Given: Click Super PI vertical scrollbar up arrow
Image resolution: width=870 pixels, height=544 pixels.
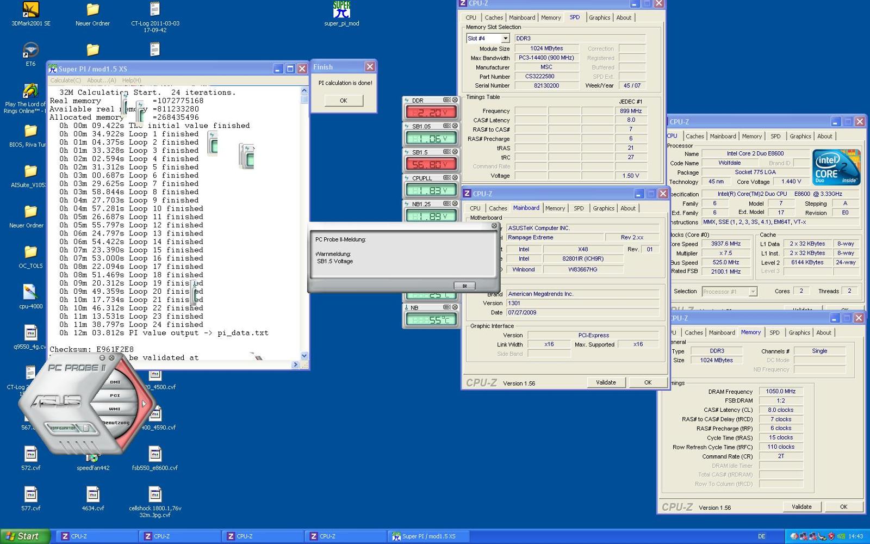Looking at the screenshot, I should click(x=304, y=91).
